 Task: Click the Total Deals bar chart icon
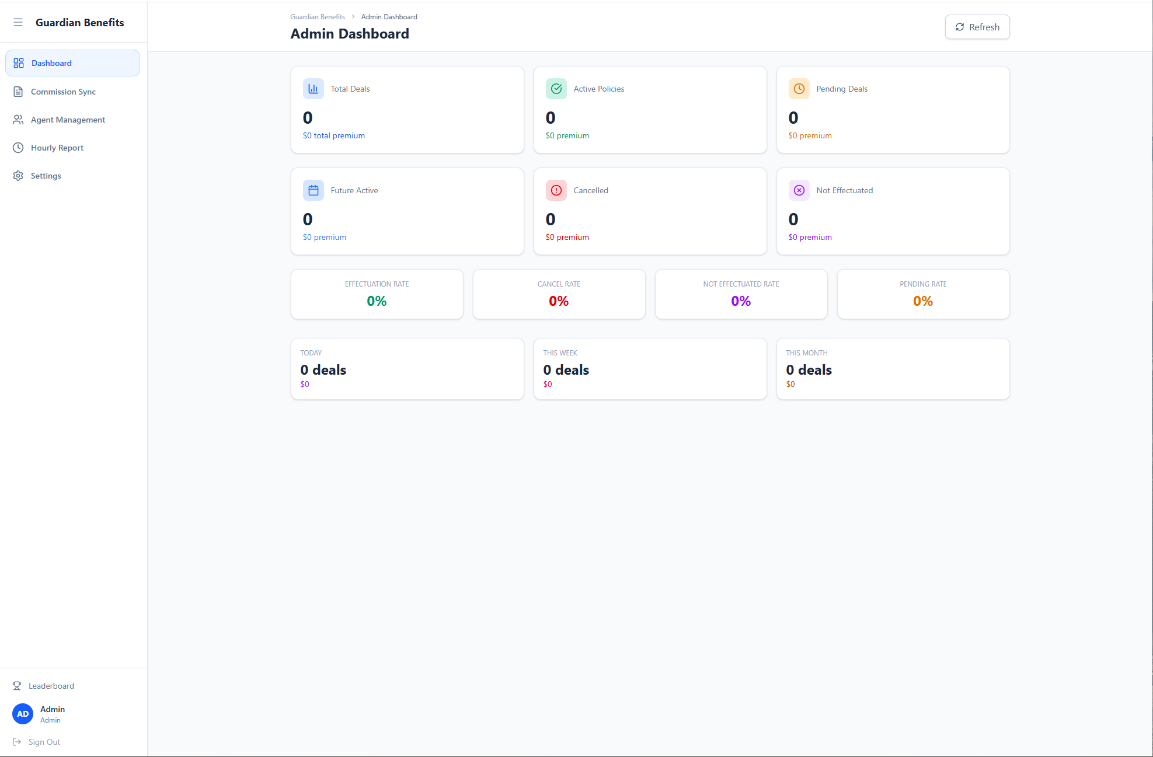click(x=313, y=89)
